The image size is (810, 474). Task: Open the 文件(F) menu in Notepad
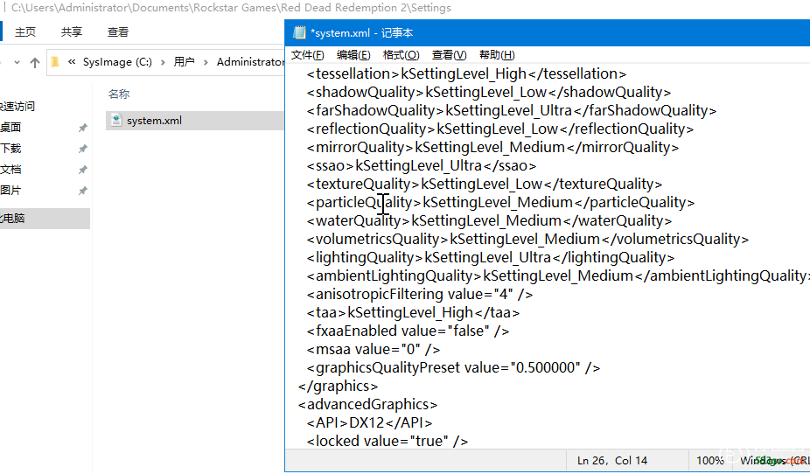(x=307, y=55)
